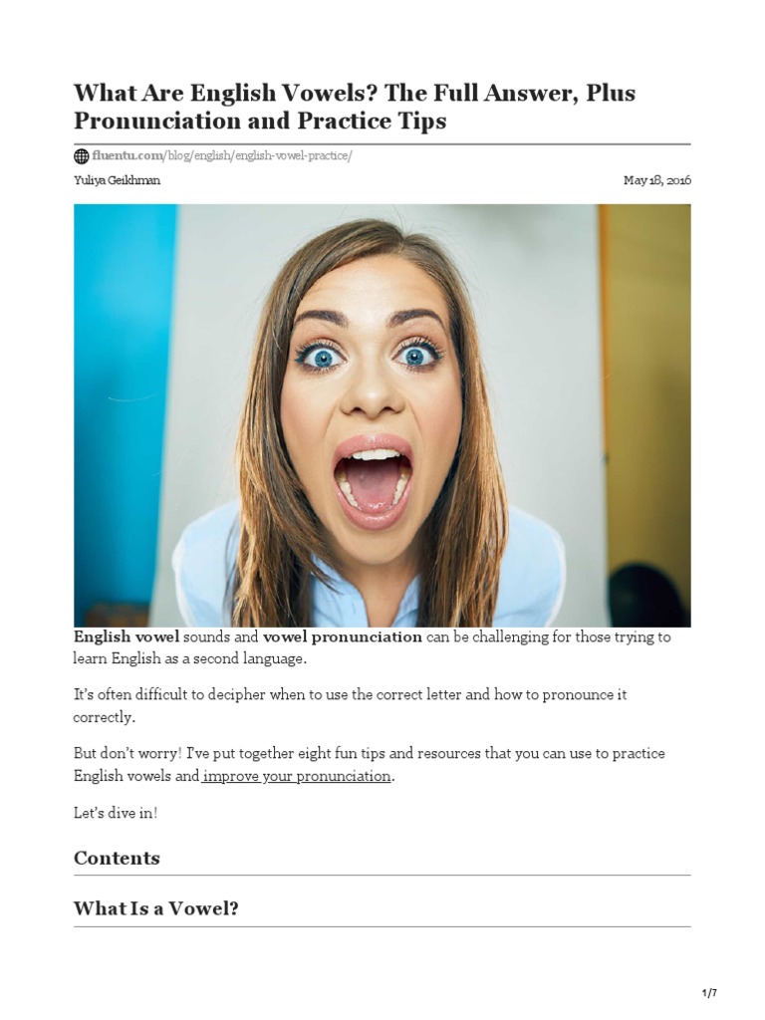This screenshot has width=765, height=1020.
Task: Click the 1/7 page number indicator
Action: pyautogui.click(x=709, y=993)
